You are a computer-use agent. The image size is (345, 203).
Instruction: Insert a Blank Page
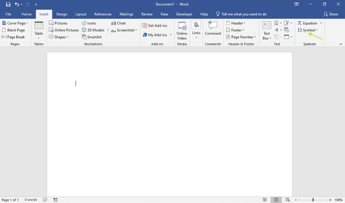point(14,30)
